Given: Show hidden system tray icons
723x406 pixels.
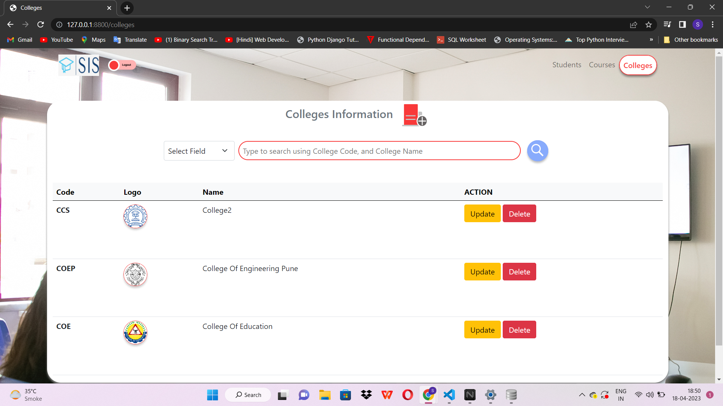Looking at the screenshot, I should click(582, 395).
